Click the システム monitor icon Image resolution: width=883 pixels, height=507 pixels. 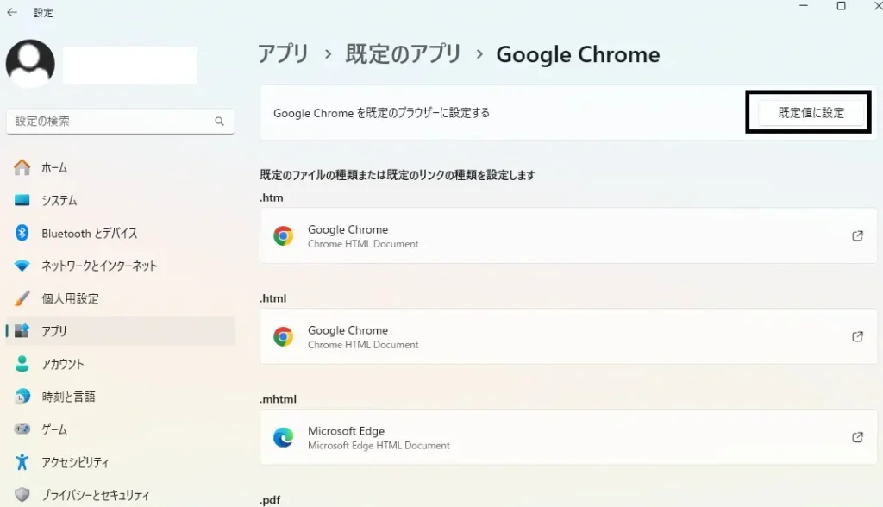22,200
